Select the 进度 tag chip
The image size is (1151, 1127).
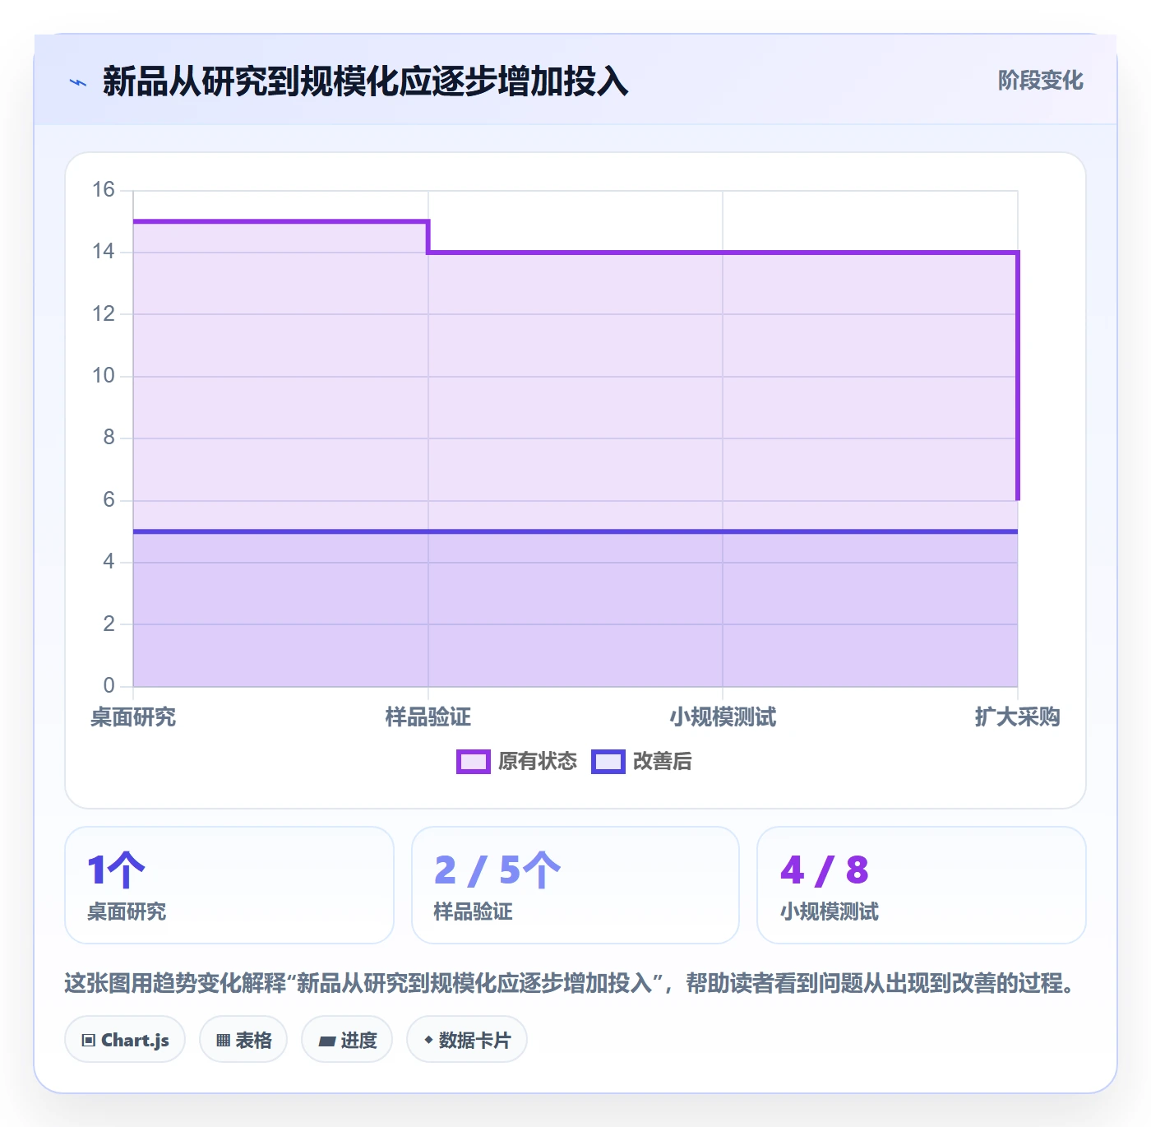(347, 1040)
